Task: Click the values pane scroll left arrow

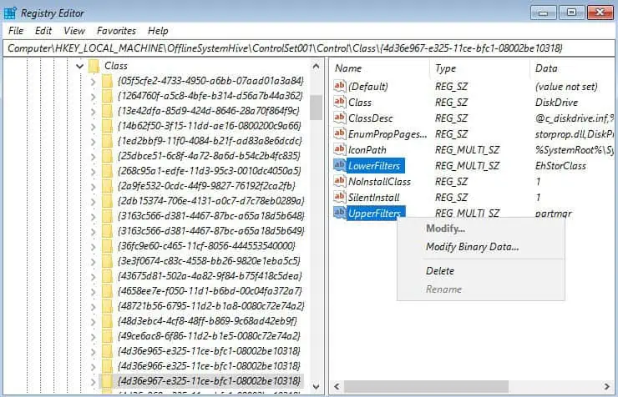Action: click(x=337, y=386)
